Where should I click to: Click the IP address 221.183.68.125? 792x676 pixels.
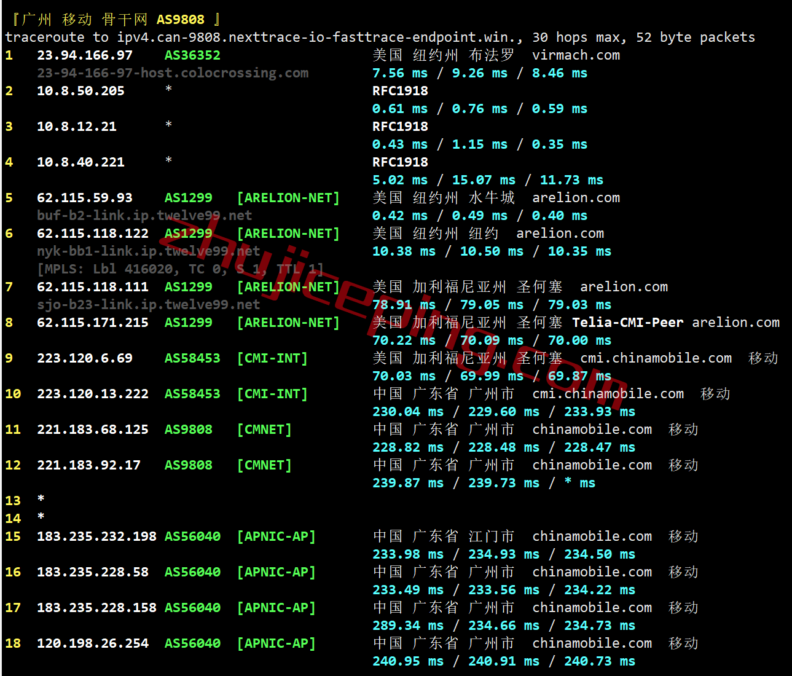[x=93, y=430]
